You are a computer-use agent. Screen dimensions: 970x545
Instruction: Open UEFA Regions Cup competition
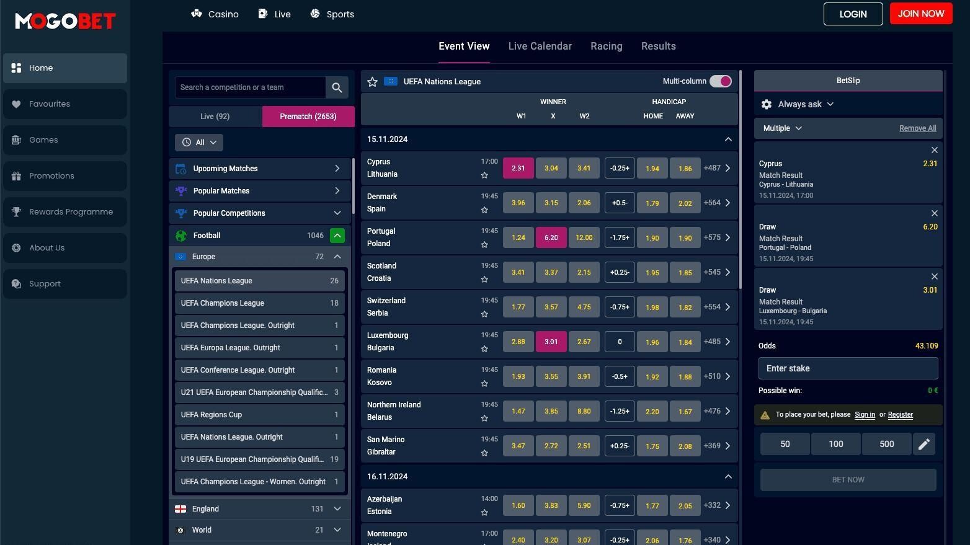(260, 415)
